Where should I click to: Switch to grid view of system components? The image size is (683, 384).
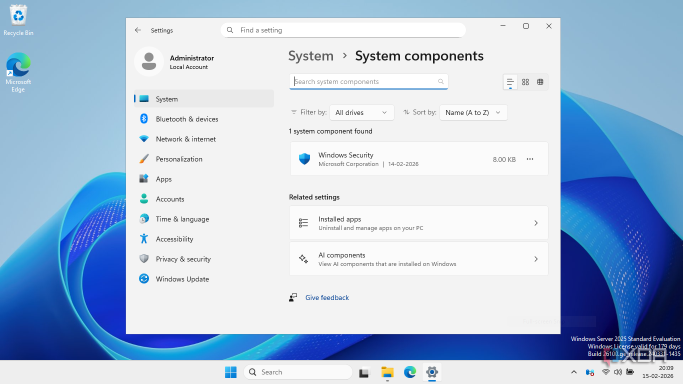click(x=525, y=82)
